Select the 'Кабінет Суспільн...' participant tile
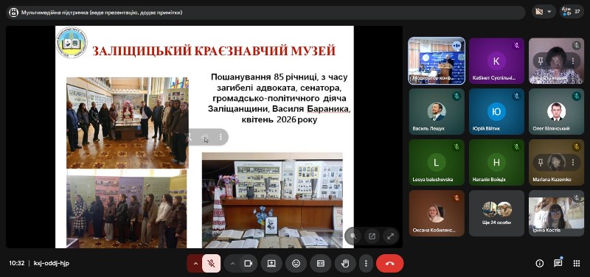Viewport: 590px width, 277px height. pyautogui.click(x=496, y=60)
